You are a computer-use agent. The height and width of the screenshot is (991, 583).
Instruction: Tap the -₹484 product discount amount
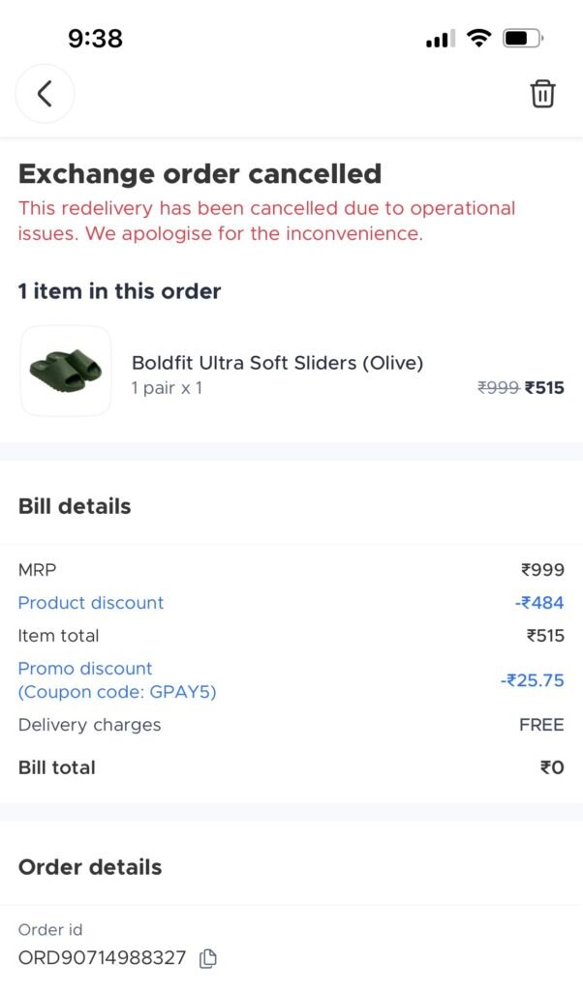point(539,603)
